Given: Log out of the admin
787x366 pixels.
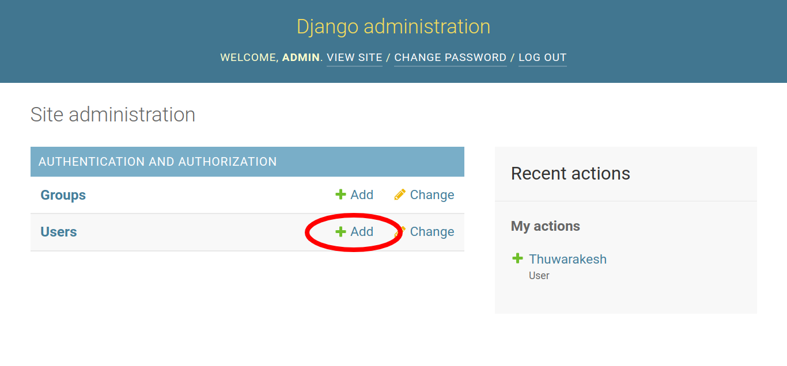Looking at the screenshot, I should pyautogui.click(x=542, y=58).
